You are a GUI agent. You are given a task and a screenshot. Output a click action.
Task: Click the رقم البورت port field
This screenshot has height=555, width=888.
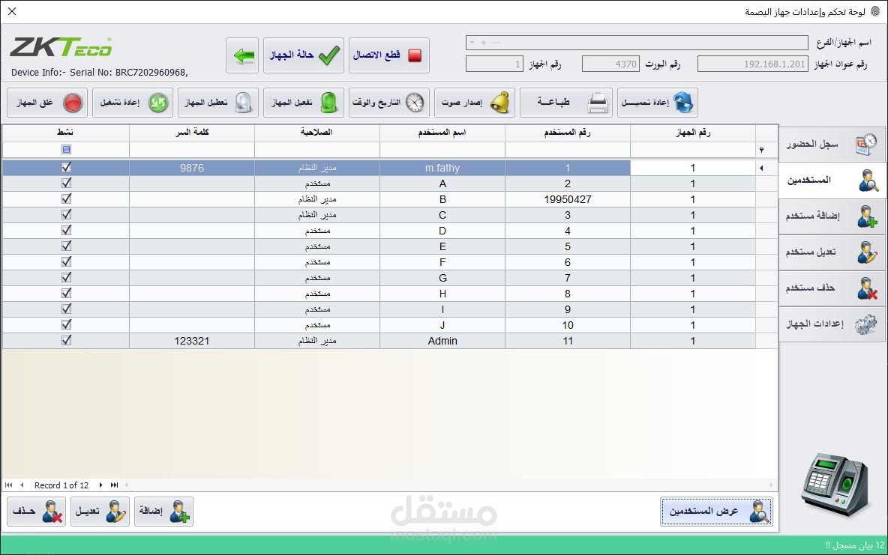click(x=611, y=64)
